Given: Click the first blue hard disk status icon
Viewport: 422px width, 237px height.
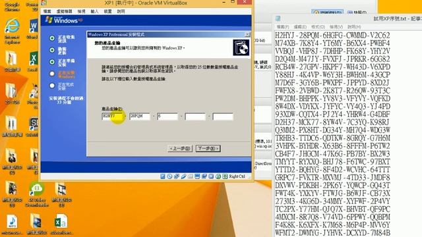Looking at the screenshot, I should point(163,176).
